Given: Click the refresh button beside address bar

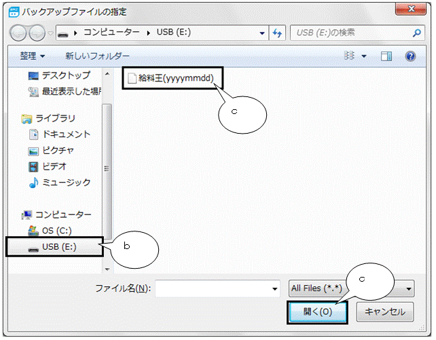Looking at the screenshot, I should [x=277, y=33].
